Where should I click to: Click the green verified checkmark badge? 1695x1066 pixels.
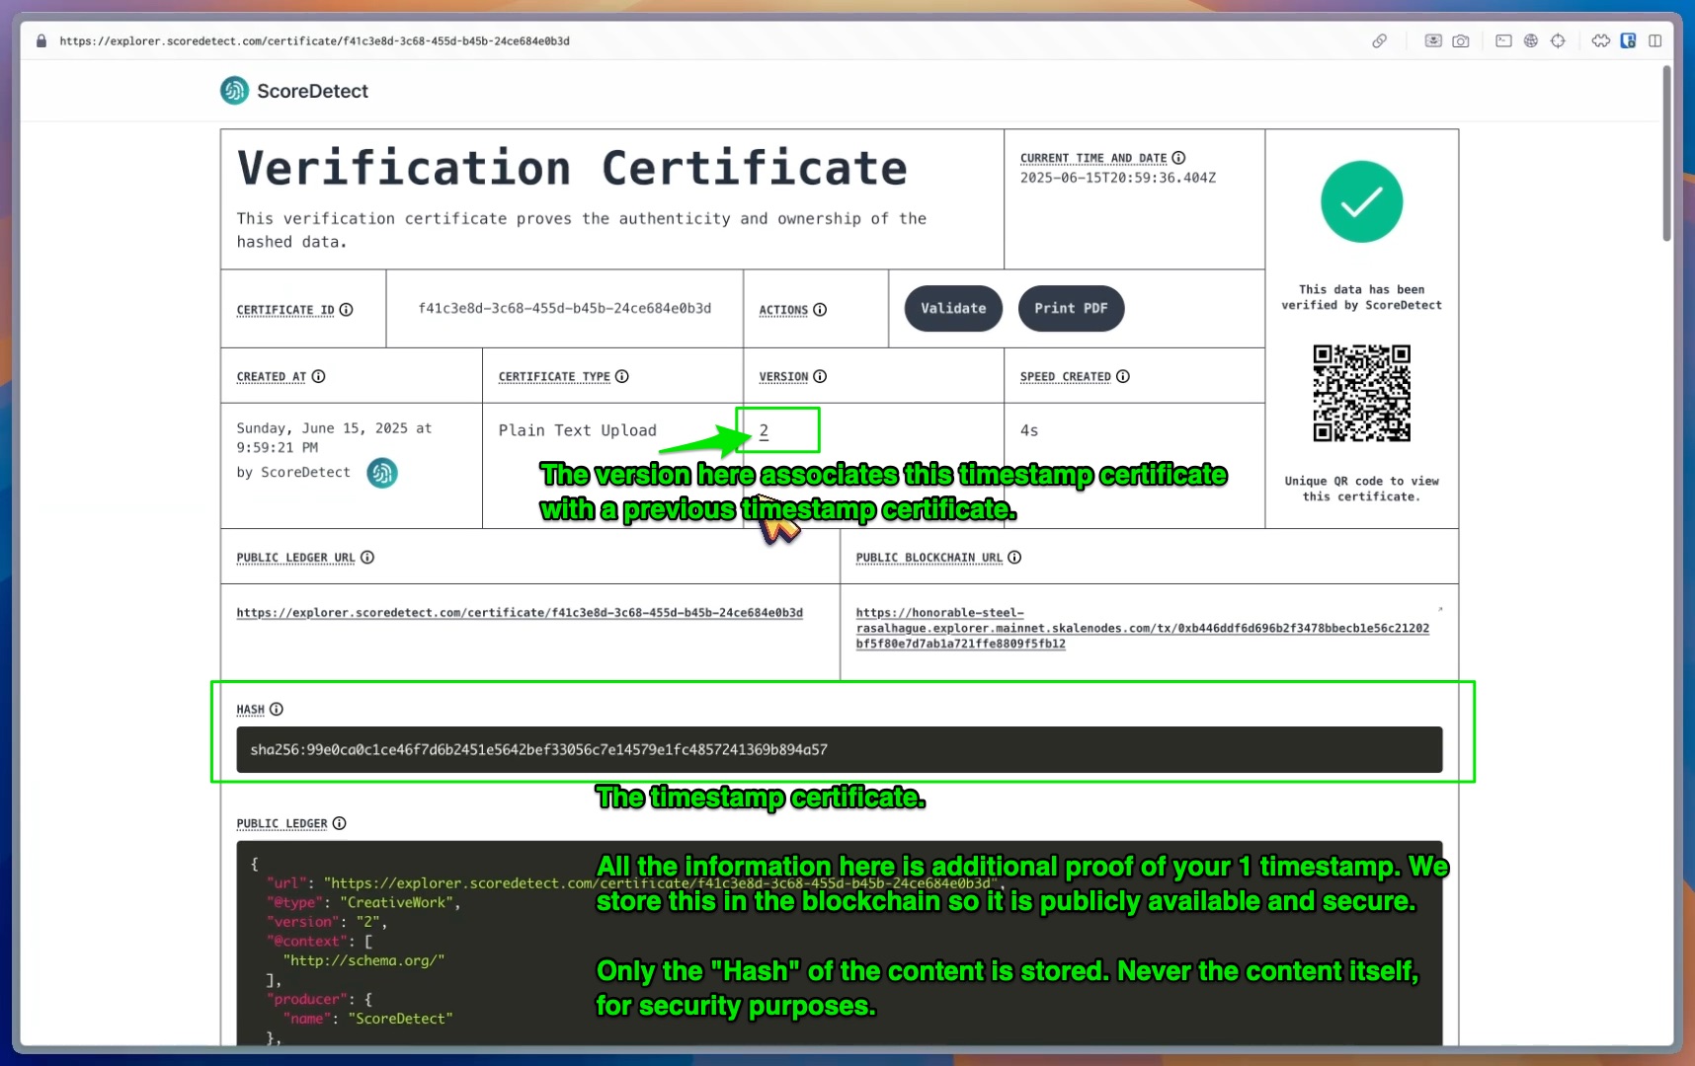pos(1361,201)
